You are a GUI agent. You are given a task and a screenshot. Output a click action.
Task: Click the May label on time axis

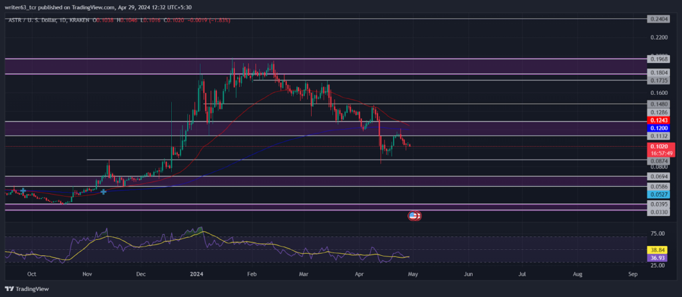tap(413, 274)
